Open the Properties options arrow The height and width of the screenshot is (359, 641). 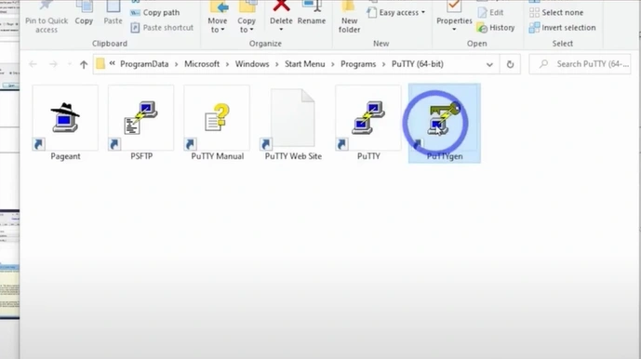pyautogui.click(x=454, y=30)
